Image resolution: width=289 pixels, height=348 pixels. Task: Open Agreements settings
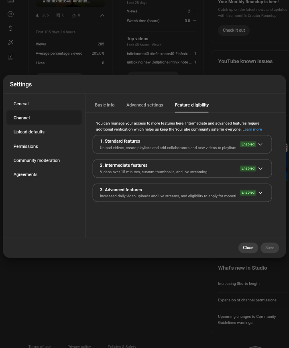[x=44, y=174]
